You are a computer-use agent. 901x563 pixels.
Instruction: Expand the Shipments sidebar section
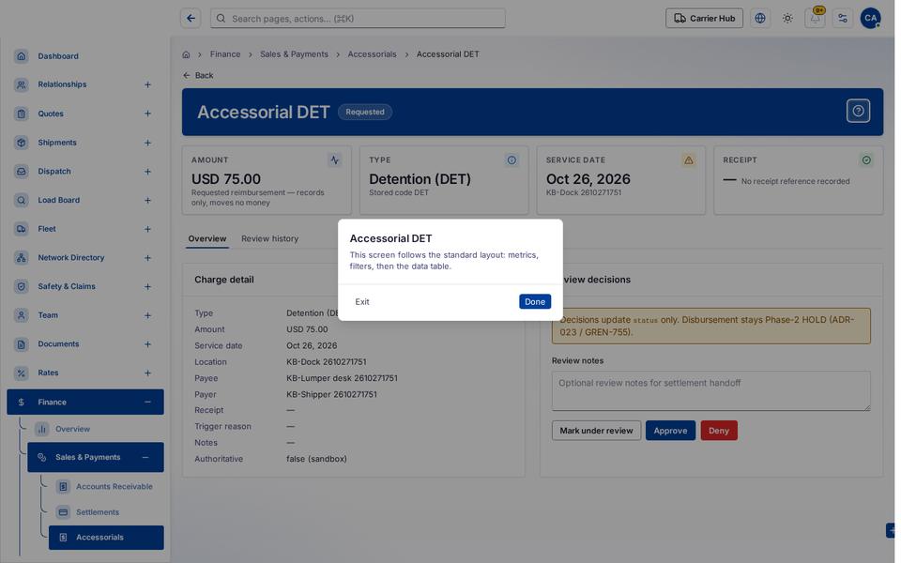(147, 143)
